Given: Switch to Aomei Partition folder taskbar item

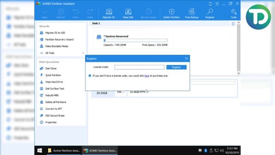Looking at the screenshot, I should pyautogui.click(x=64, y=151).
